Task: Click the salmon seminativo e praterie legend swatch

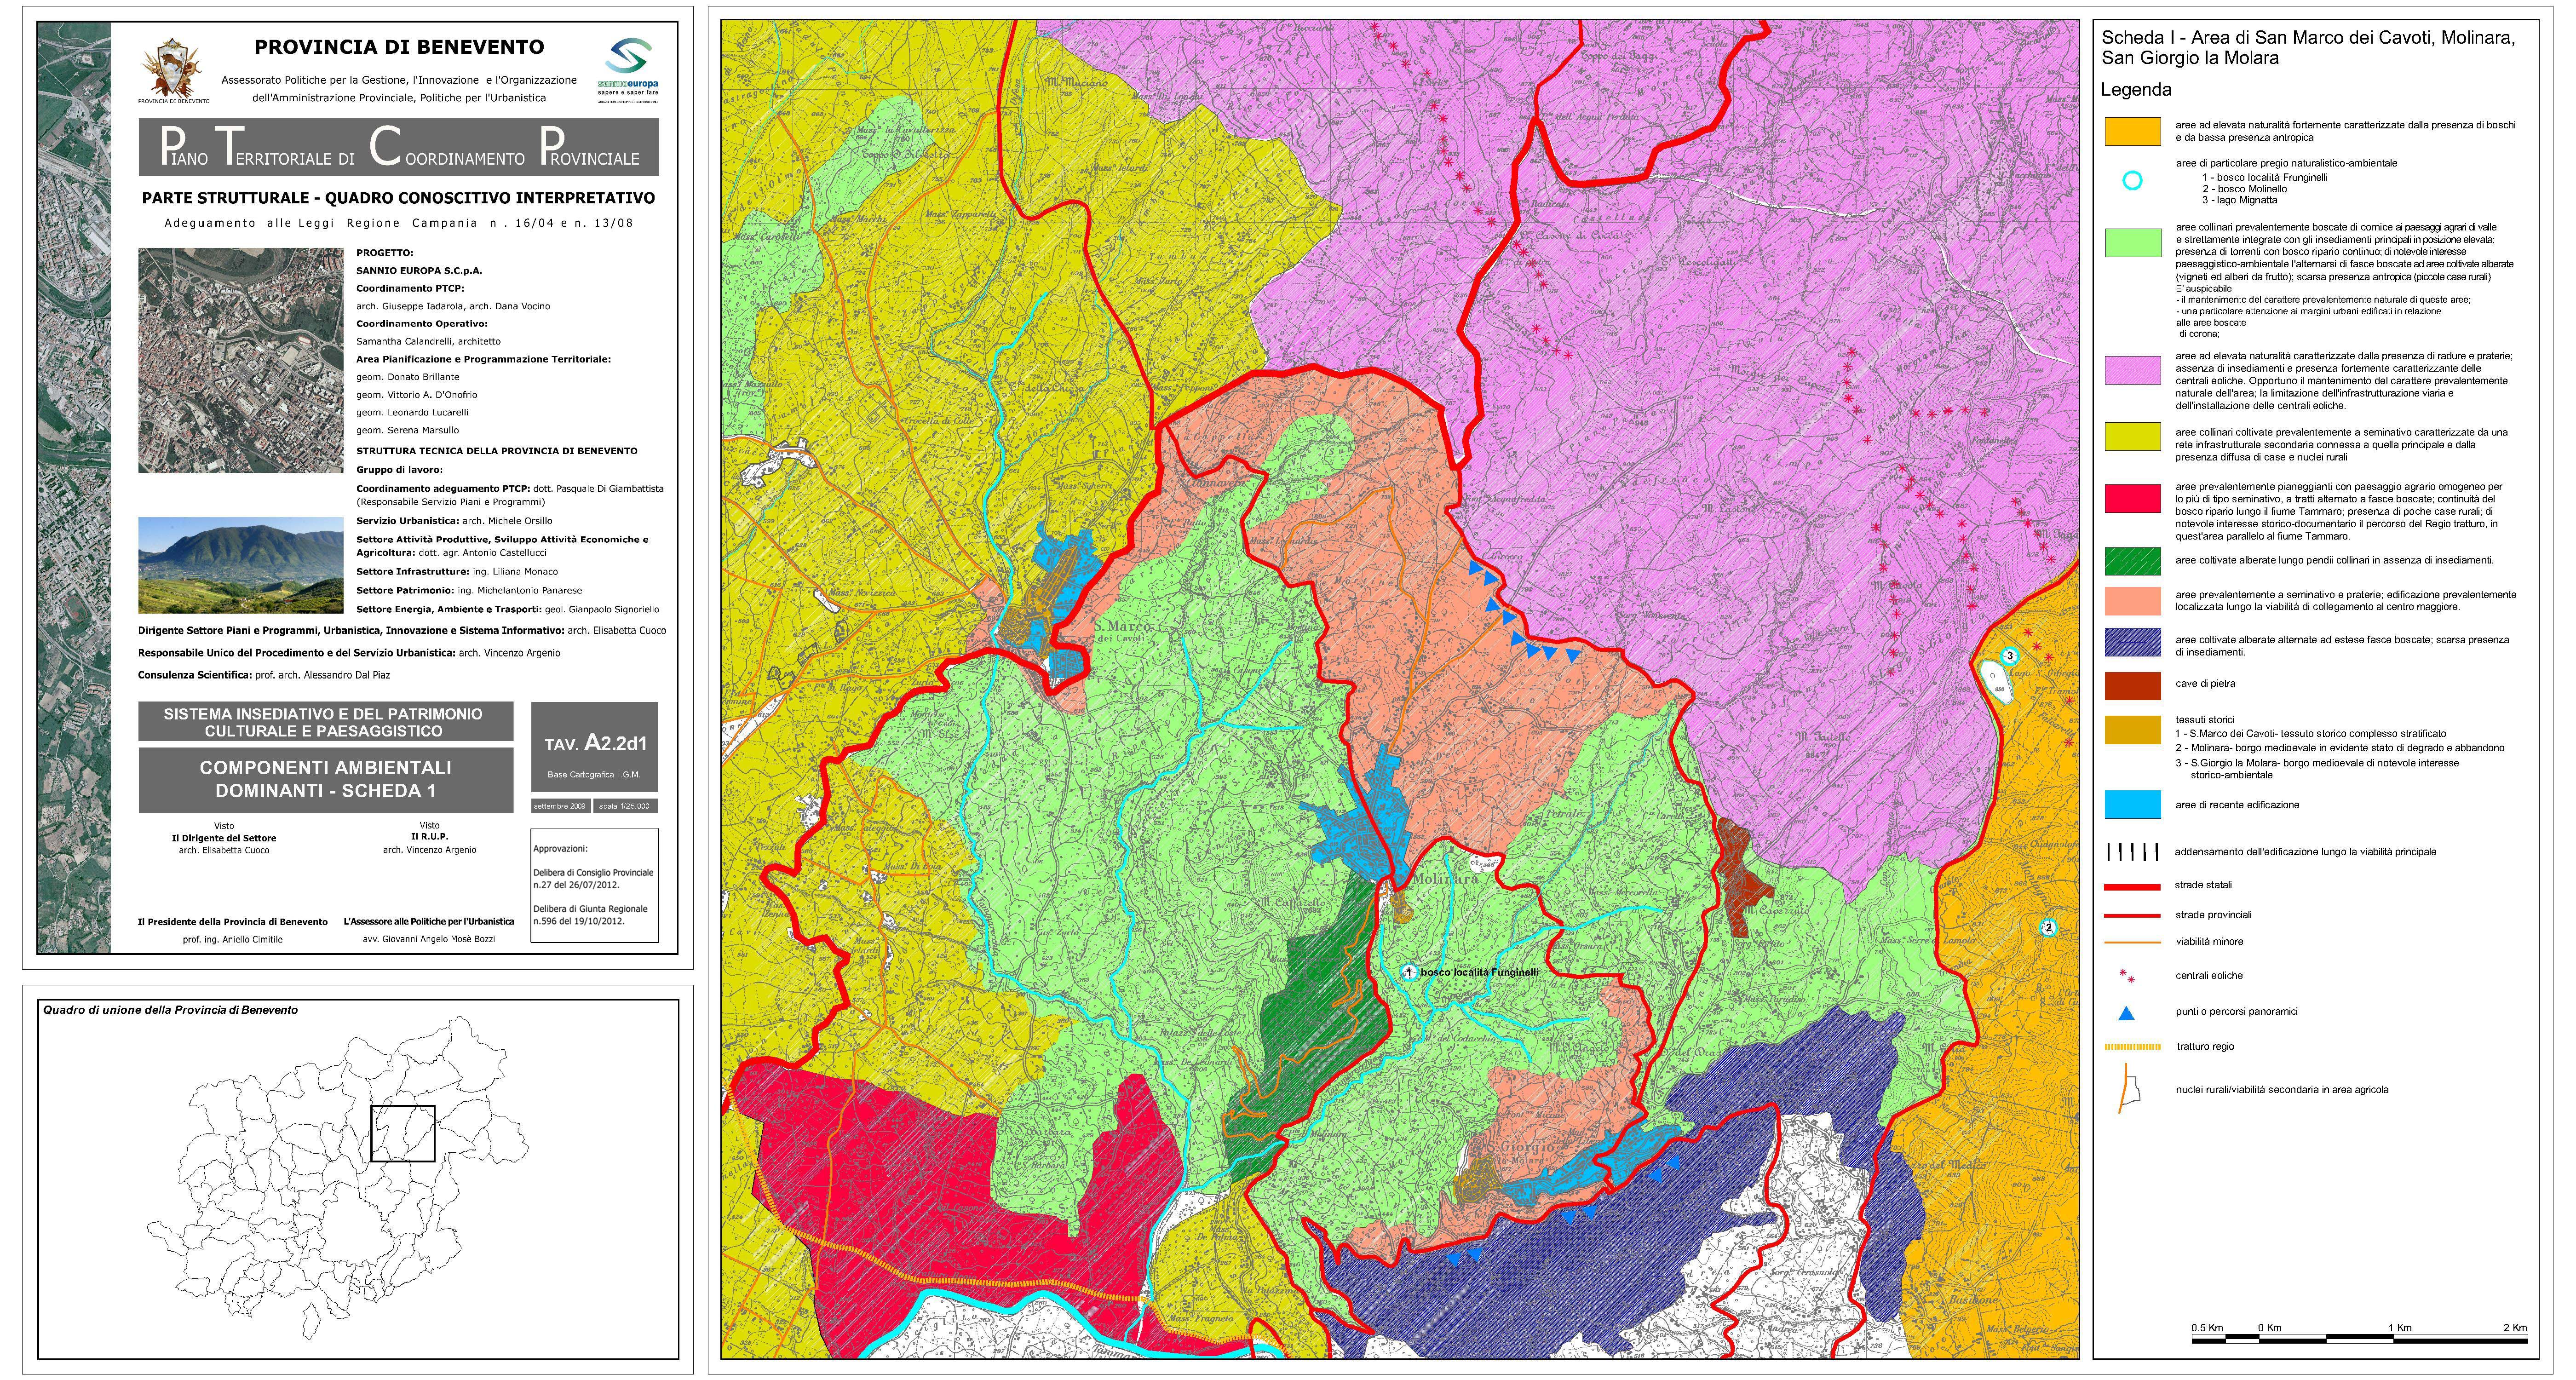Action: tap(2132, 601)
